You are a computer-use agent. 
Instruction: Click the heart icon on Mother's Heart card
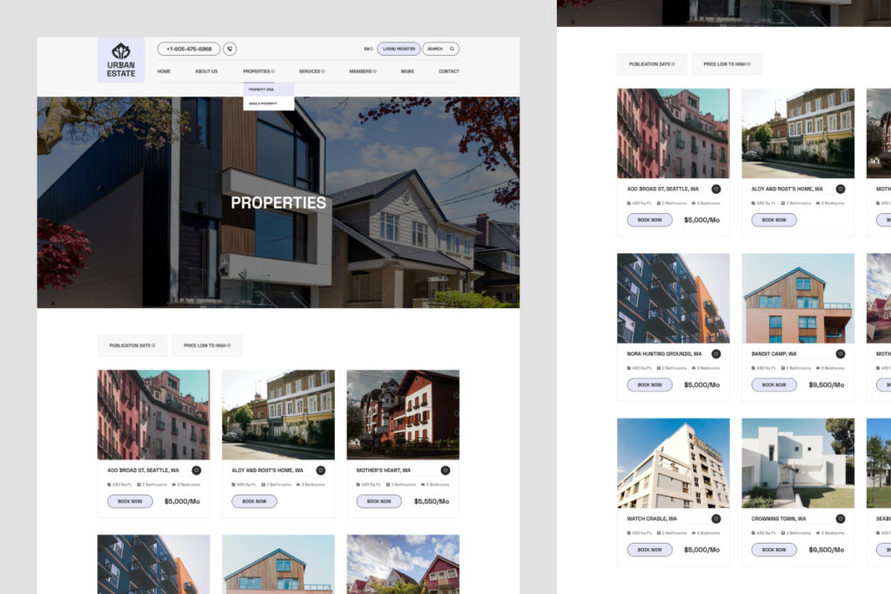pos(445,471)
